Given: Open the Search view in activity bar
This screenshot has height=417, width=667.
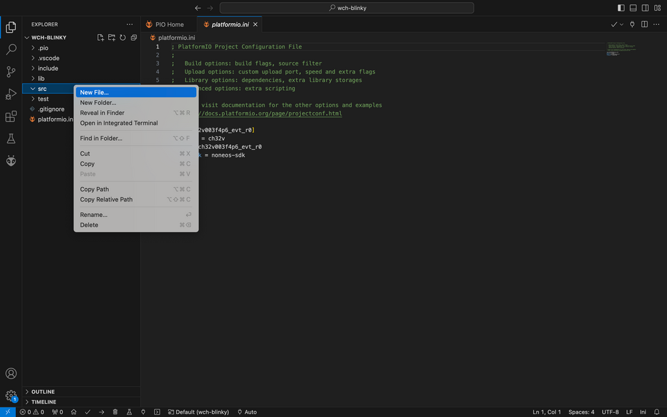Looking at the screenshot, I should pos(11,49).
